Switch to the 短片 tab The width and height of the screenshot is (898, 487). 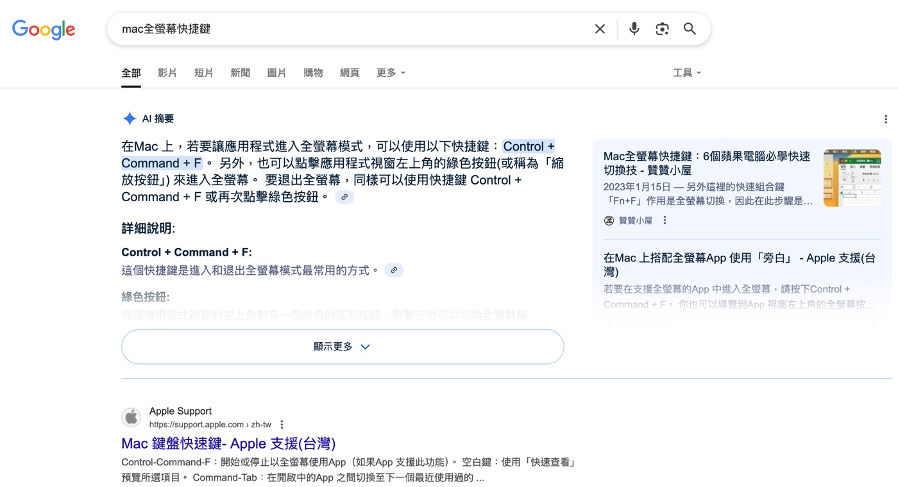(x=204, y=73)
